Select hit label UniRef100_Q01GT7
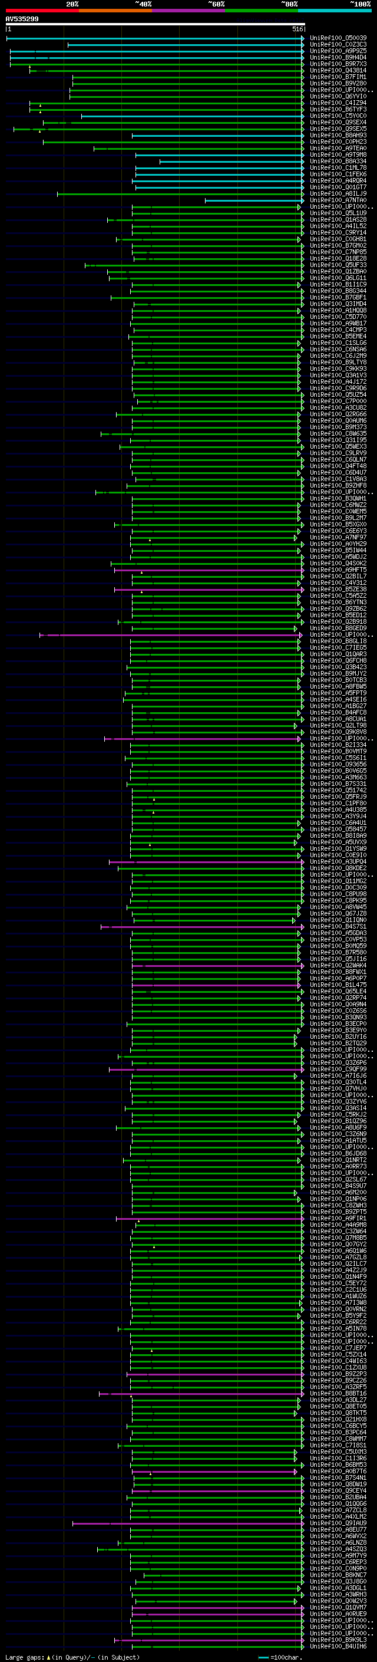This screenshot has width=377, height=1662. [x=338, y=187]
